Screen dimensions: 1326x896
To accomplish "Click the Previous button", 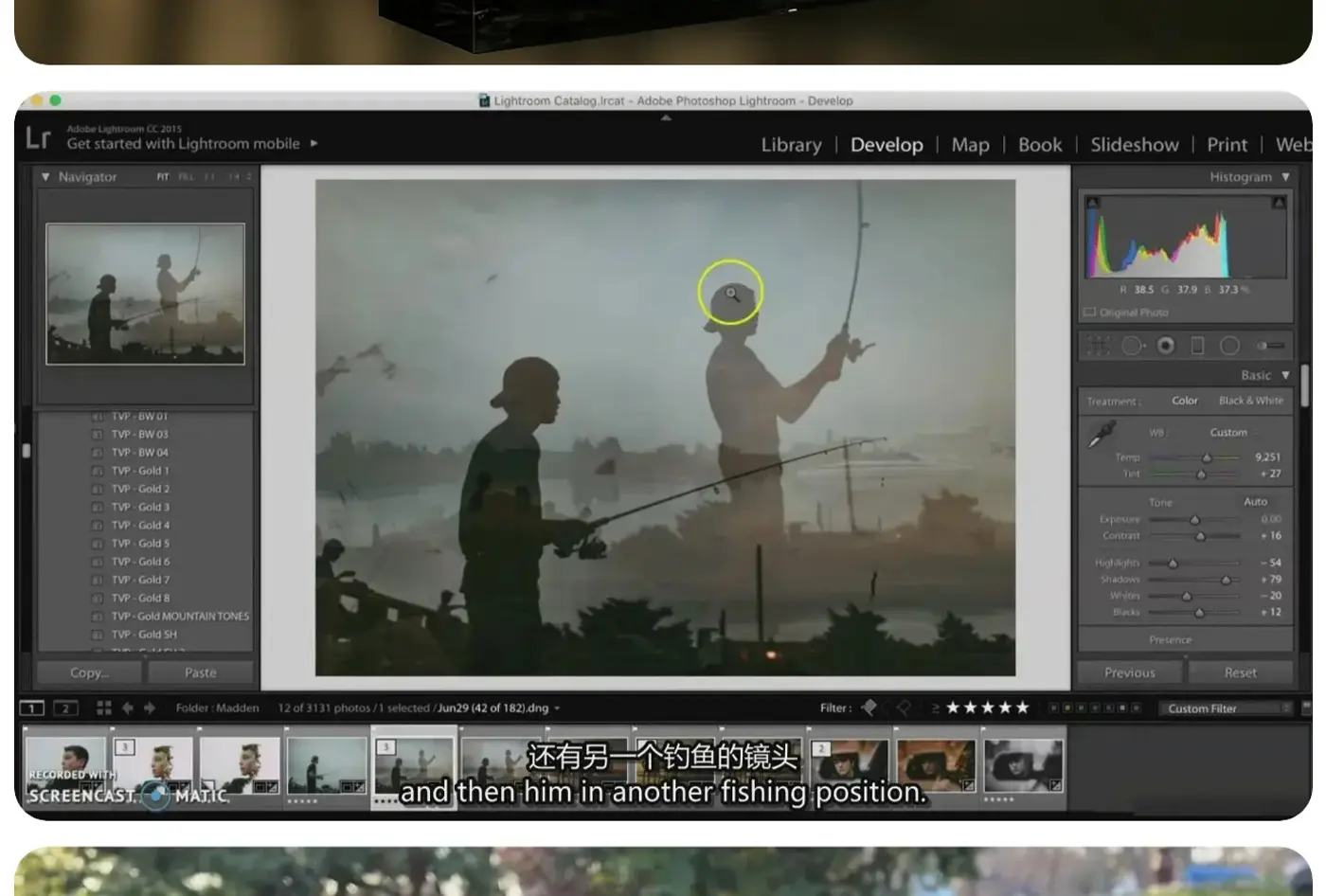I will [1129, 672].
